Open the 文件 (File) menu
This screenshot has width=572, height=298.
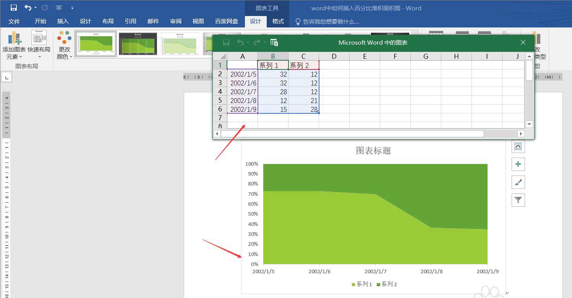(14, 21)
